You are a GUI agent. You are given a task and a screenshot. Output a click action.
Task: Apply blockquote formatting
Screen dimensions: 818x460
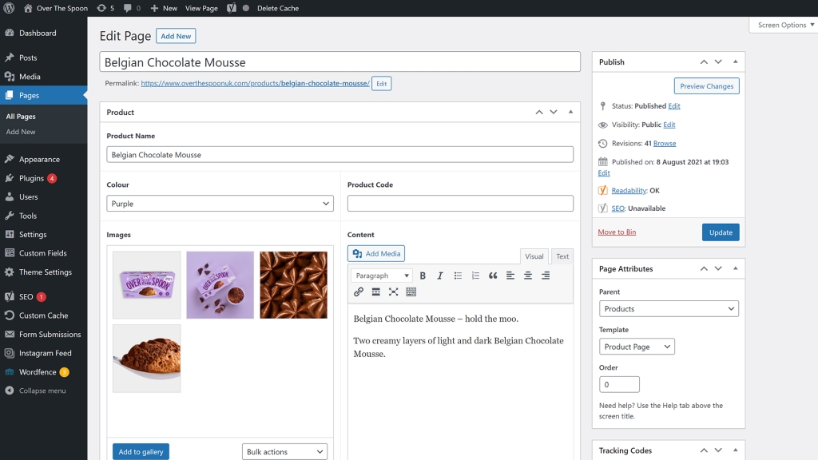pos(493,276)
